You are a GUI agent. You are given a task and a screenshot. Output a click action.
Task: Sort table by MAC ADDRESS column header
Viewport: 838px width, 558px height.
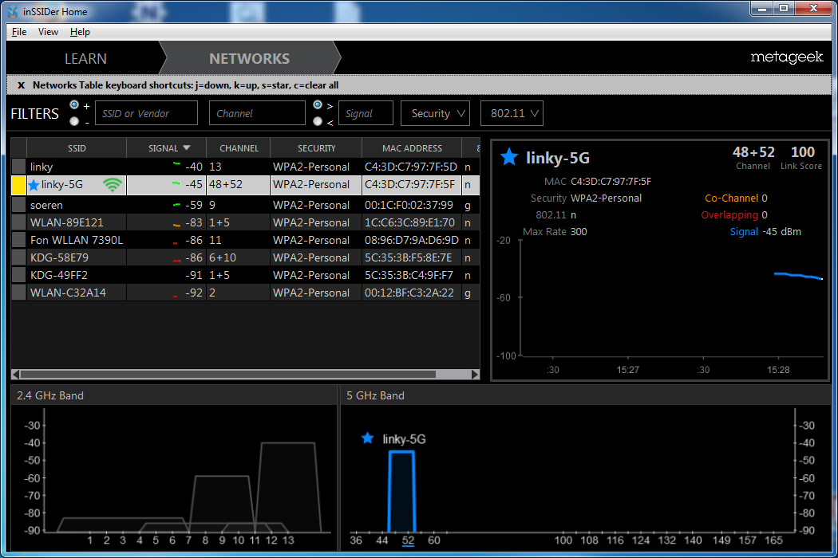pos(412,148)
